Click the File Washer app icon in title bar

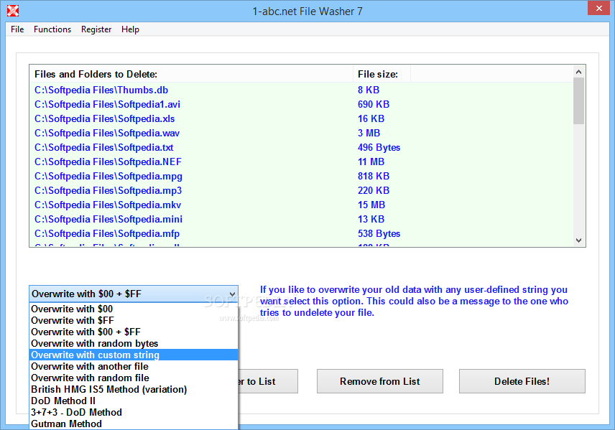coord(12,11)
